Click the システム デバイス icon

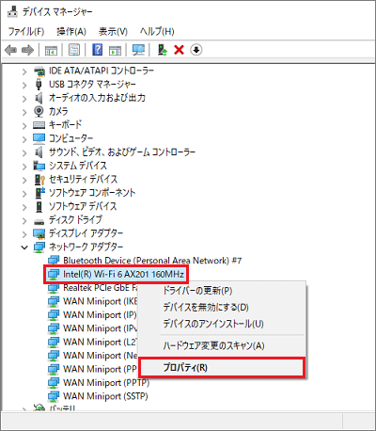coord(39,166)
